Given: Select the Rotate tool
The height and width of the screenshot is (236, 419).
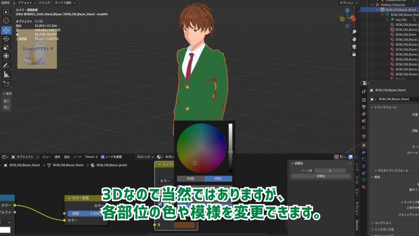Looking at the screenshot, I should tap(6, 39).
